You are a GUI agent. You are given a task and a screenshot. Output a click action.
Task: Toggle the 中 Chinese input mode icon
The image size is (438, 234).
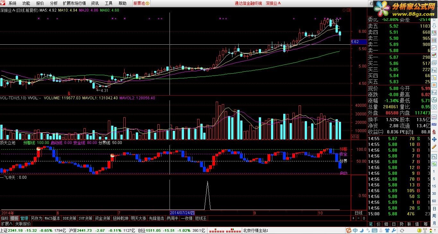(355, 230)
